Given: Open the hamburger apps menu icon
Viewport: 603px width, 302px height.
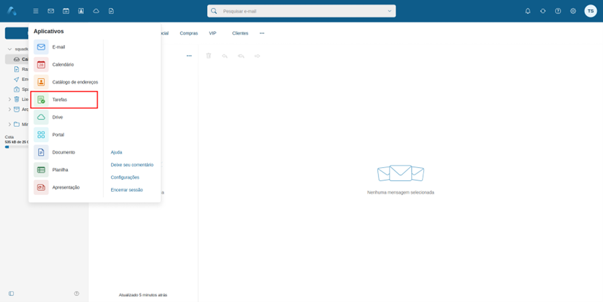Looking at the screenshot, I should pos(36,11).
